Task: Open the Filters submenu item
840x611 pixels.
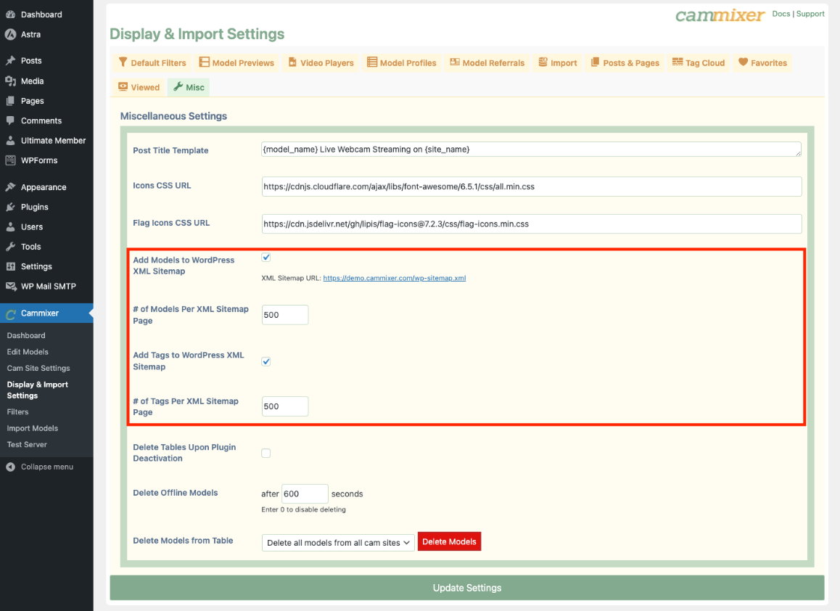Action: (17, 412)
